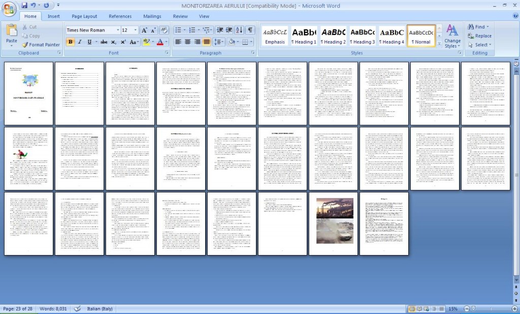
Task: Open the Times New Roman font dropdown
Action: [x=117, y=30]
